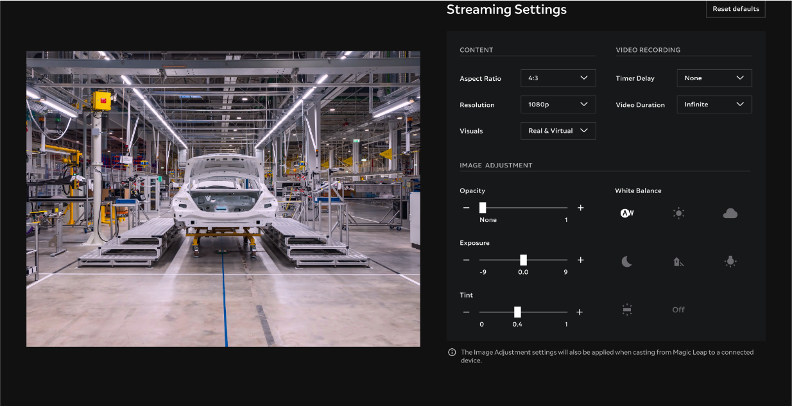Image resolution: width=792 pixels, height=406 pixels.
Task: Select the daylight white balance icon
Action: click(x=678, y=212)
